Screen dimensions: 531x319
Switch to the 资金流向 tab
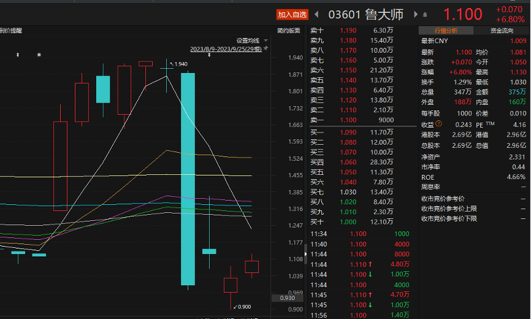(x=502, y=31)
